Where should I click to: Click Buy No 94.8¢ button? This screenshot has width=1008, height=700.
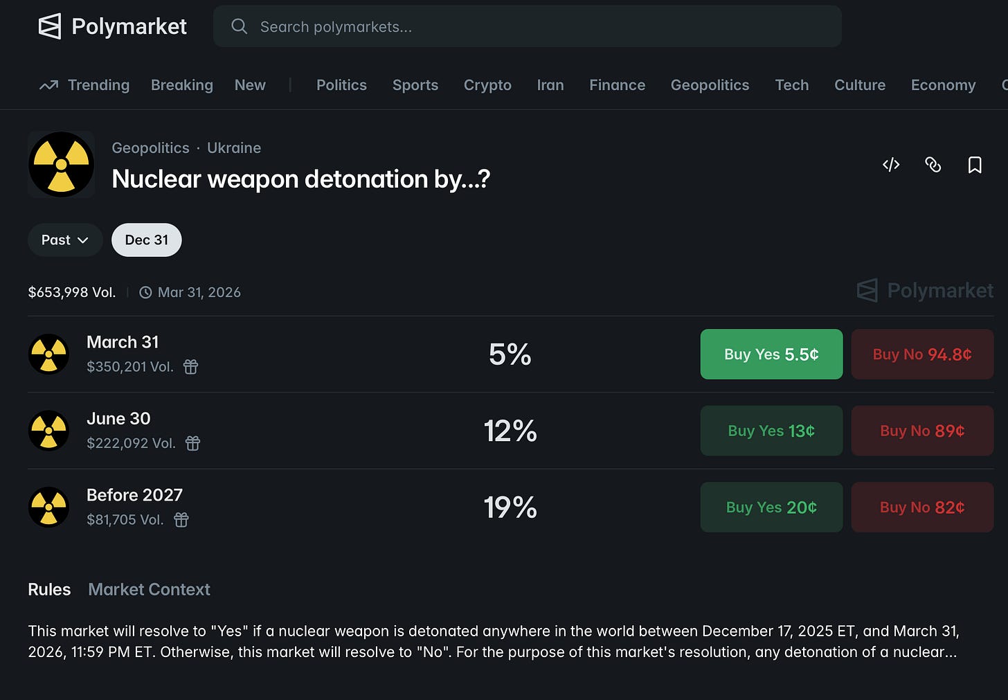click(x=922, y=354)
